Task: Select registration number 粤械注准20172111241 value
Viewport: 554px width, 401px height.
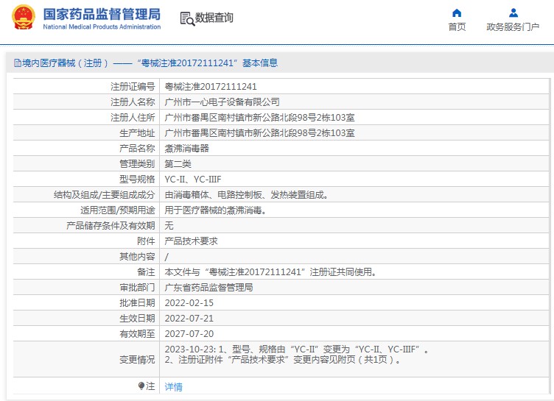Action: pyautogui.click(x=211, y=87)
